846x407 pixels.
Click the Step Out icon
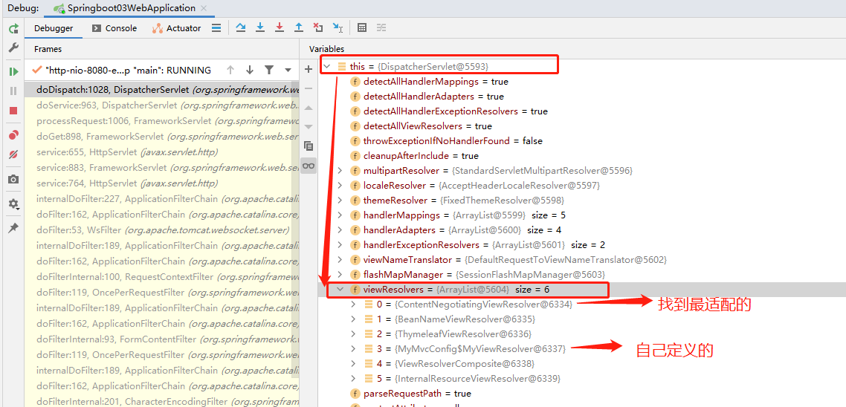pos(298,28)
